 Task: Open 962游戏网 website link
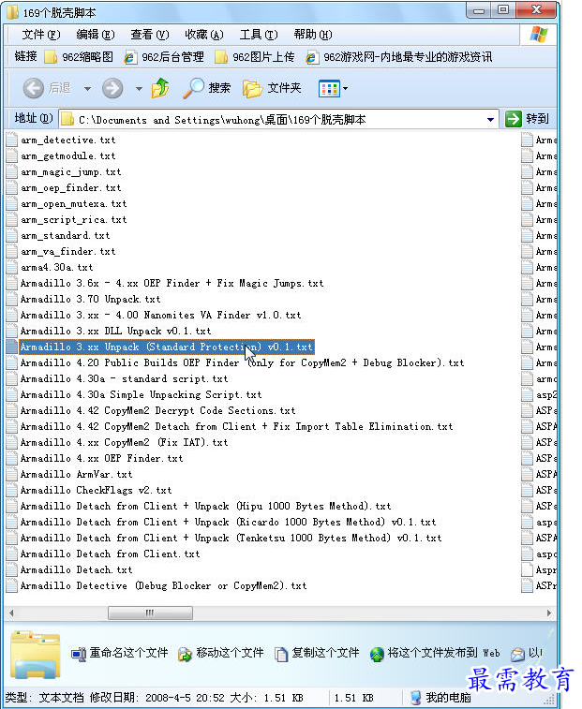398,57
